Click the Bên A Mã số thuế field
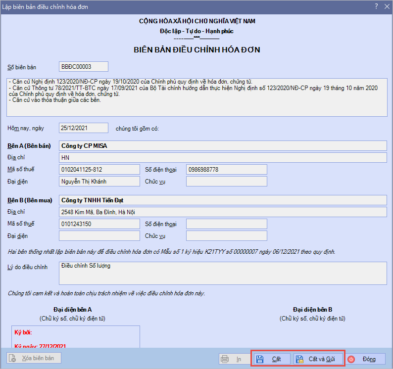The width and height of the screenshot is (393, 369). point(99,170)
